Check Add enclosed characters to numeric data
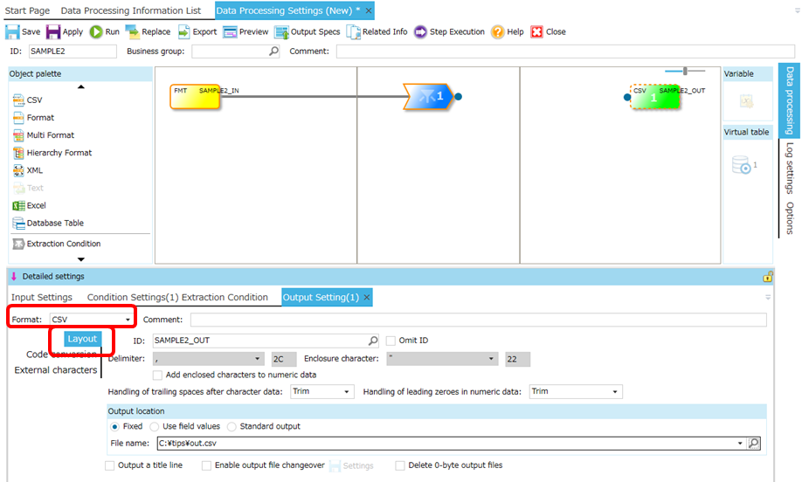Viewport: 802px width, 482px height. click(157, 375)
